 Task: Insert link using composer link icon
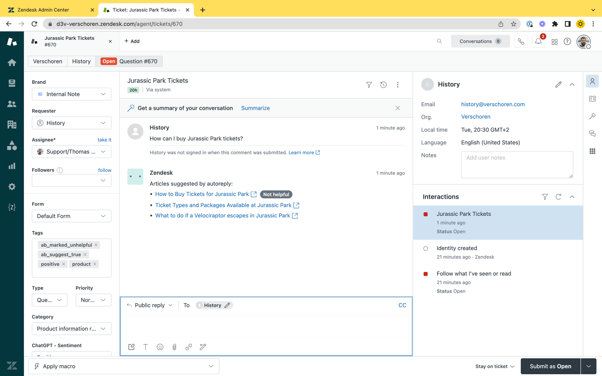pos(189,347)
